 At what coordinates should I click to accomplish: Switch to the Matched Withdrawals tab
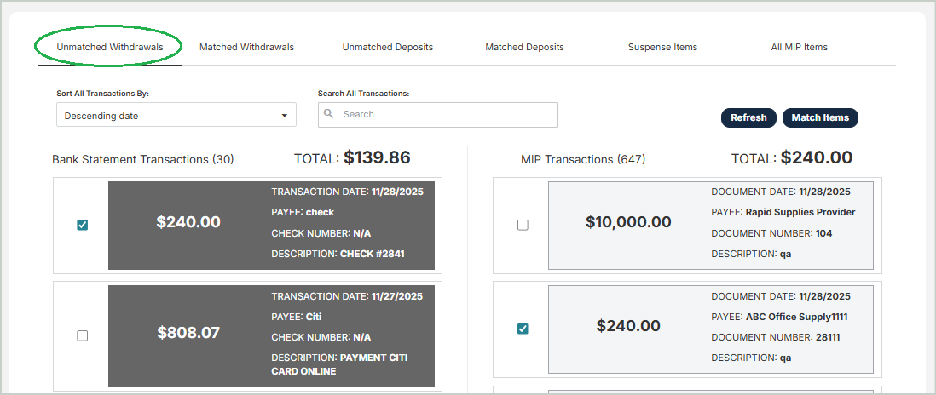246,47
